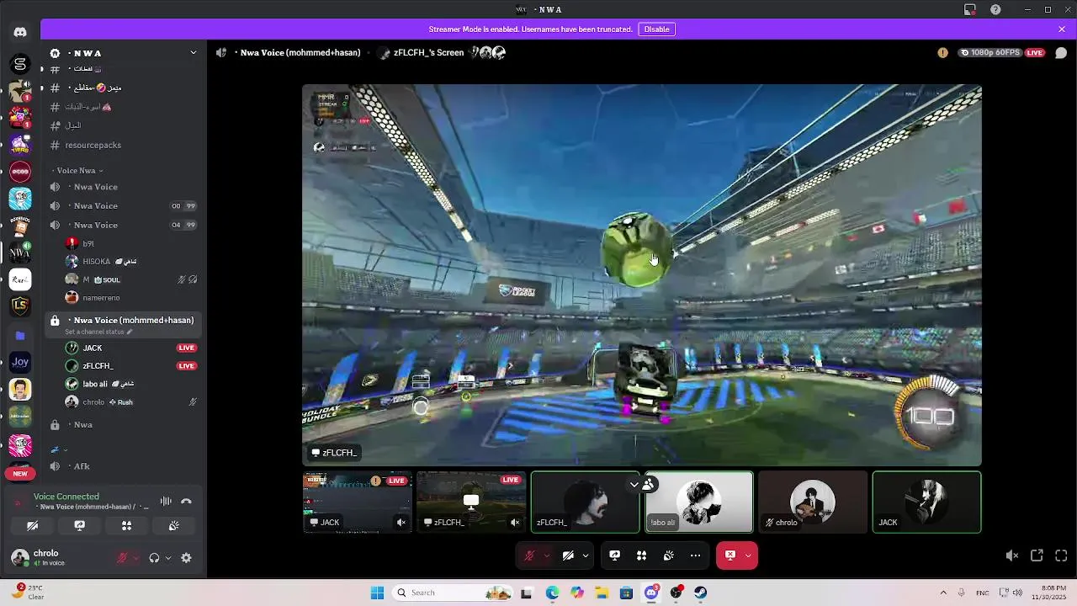Open Microsoft Edge from taskbar
The image size is (1077, 606).
click(x=552, y=593)
